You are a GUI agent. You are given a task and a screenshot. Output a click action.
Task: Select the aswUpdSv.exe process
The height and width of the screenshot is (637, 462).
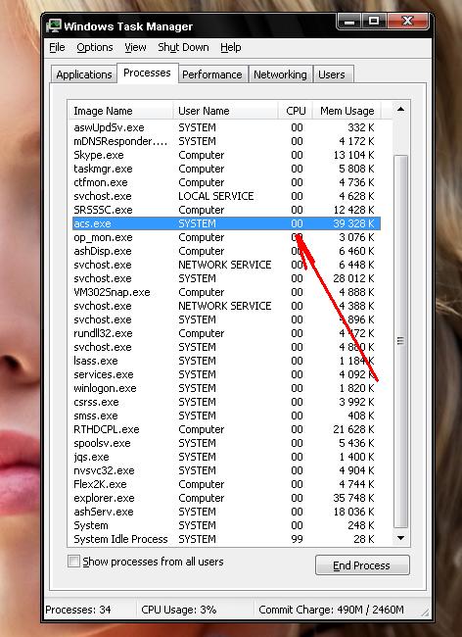click(x=224, y=127)
